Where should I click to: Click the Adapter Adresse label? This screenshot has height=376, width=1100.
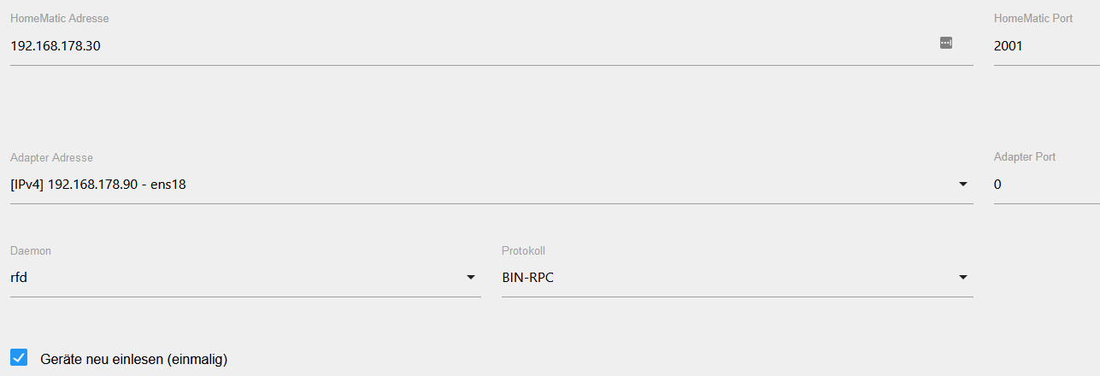[x=51, y=157]
